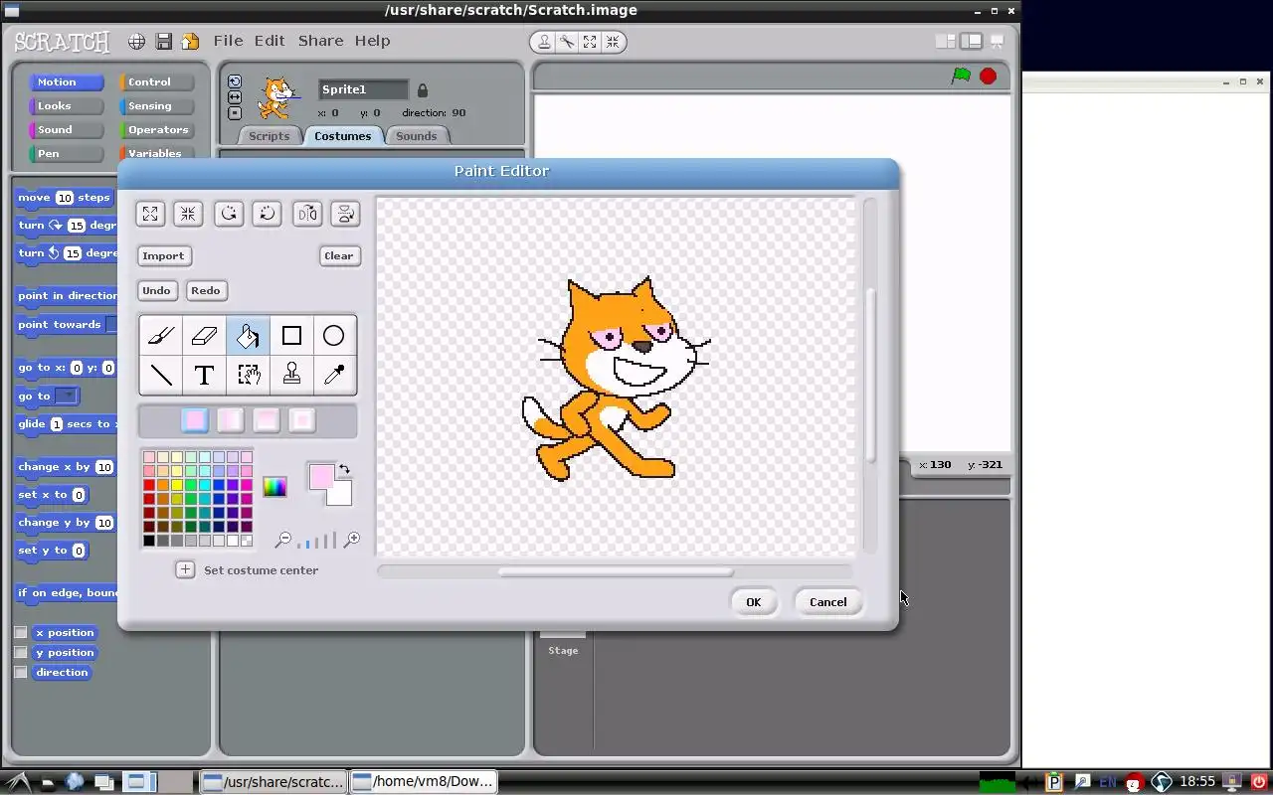Select the radial gradient fill option
Image resolution: width=1273 pixels, height=795 pixels.
301,420
